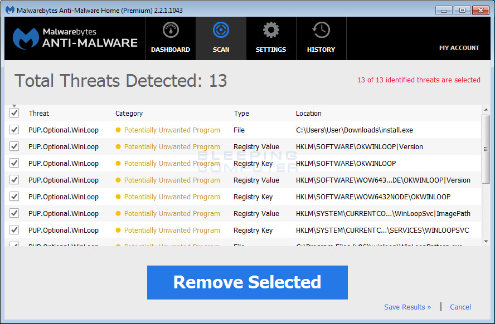Click the threat list scrollbar thumb
This screenshot has height=324, width=495.
486,149
